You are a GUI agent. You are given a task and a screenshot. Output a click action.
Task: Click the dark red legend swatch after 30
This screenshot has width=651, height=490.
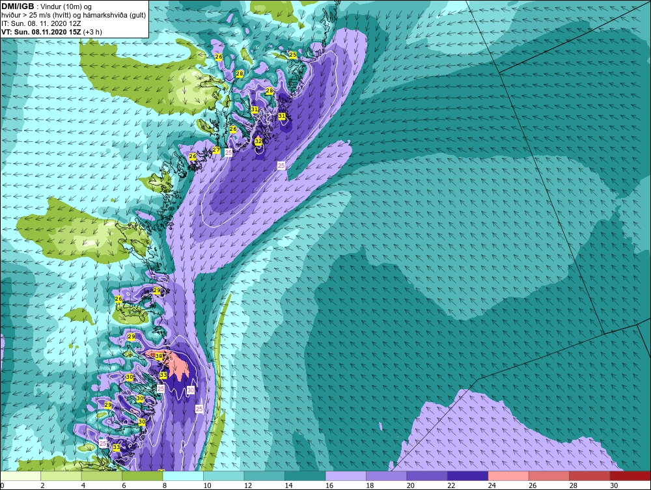click(x=631, y=476)
